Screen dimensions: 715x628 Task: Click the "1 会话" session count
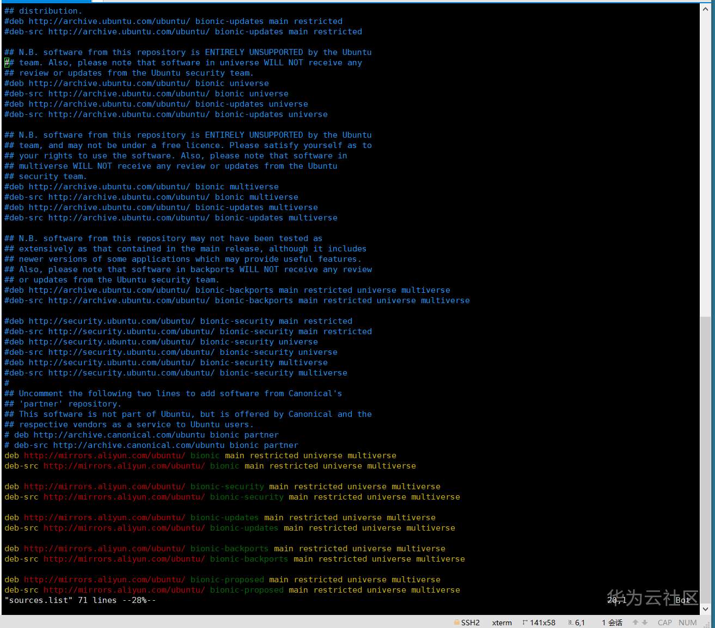(x=612, y=623)
